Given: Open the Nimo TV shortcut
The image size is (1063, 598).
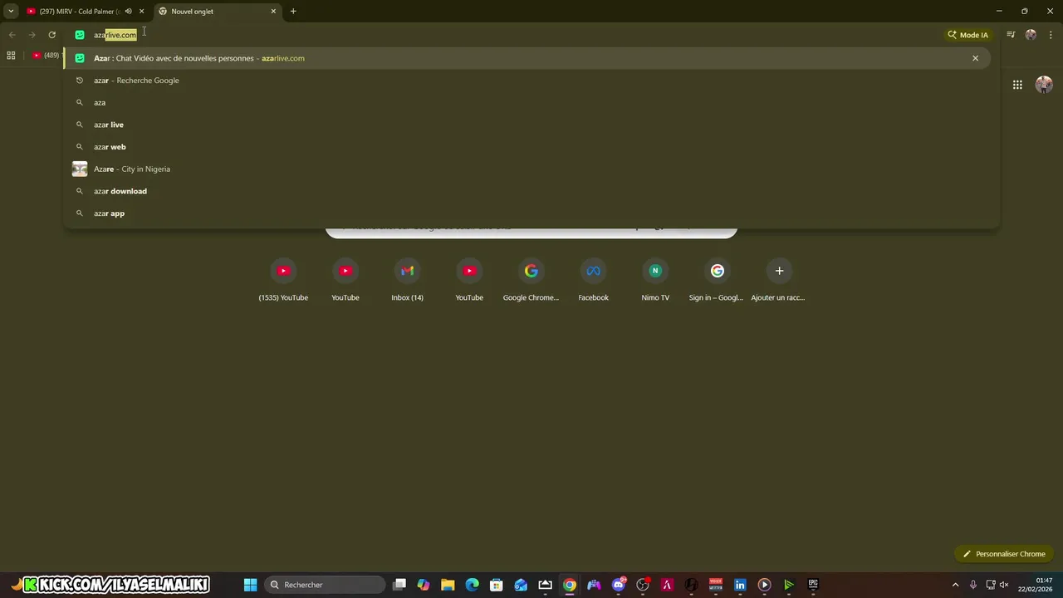Looking at the screenshot, I should (655, 281).
